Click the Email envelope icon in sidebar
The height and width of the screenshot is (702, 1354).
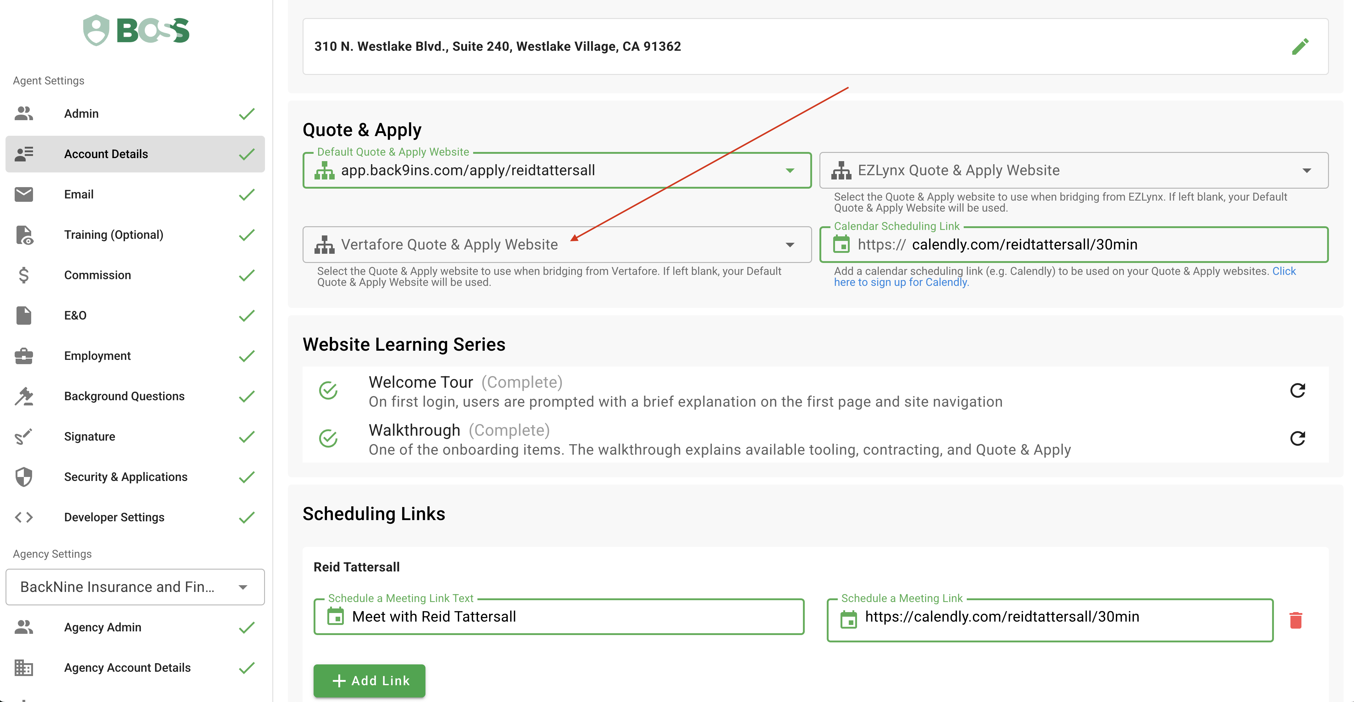[24, 194]
